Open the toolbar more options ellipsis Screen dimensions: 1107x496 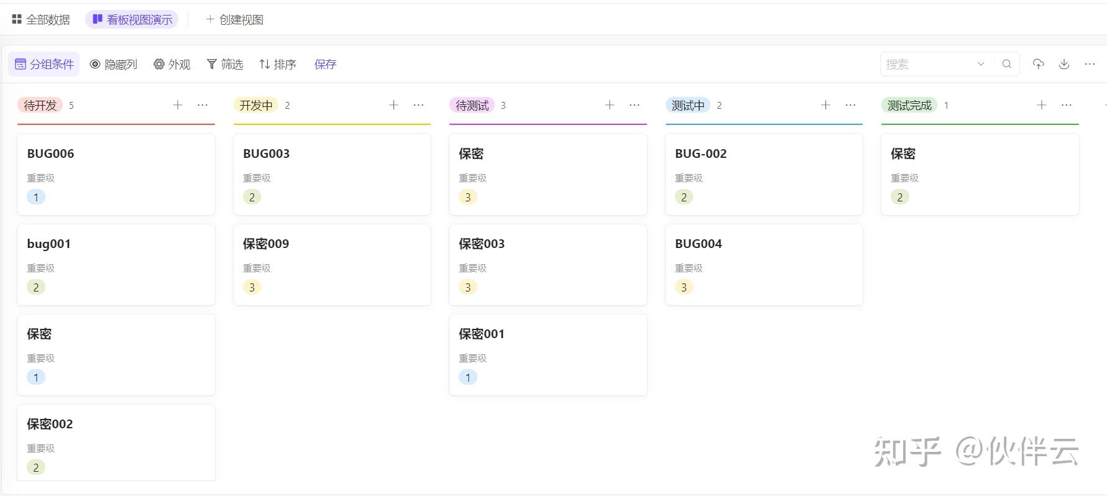coord(1090,64)
